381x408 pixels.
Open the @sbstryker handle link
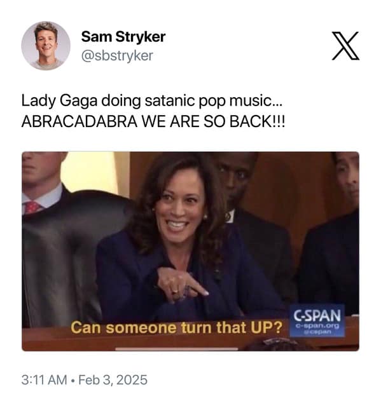point(117,56)
